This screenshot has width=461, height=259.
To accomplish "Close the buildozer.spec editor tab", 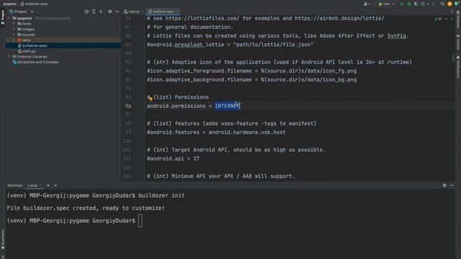I will (177, 12).
